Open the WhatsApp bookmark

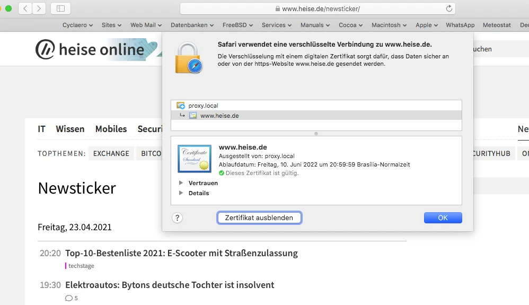(460, 25)
